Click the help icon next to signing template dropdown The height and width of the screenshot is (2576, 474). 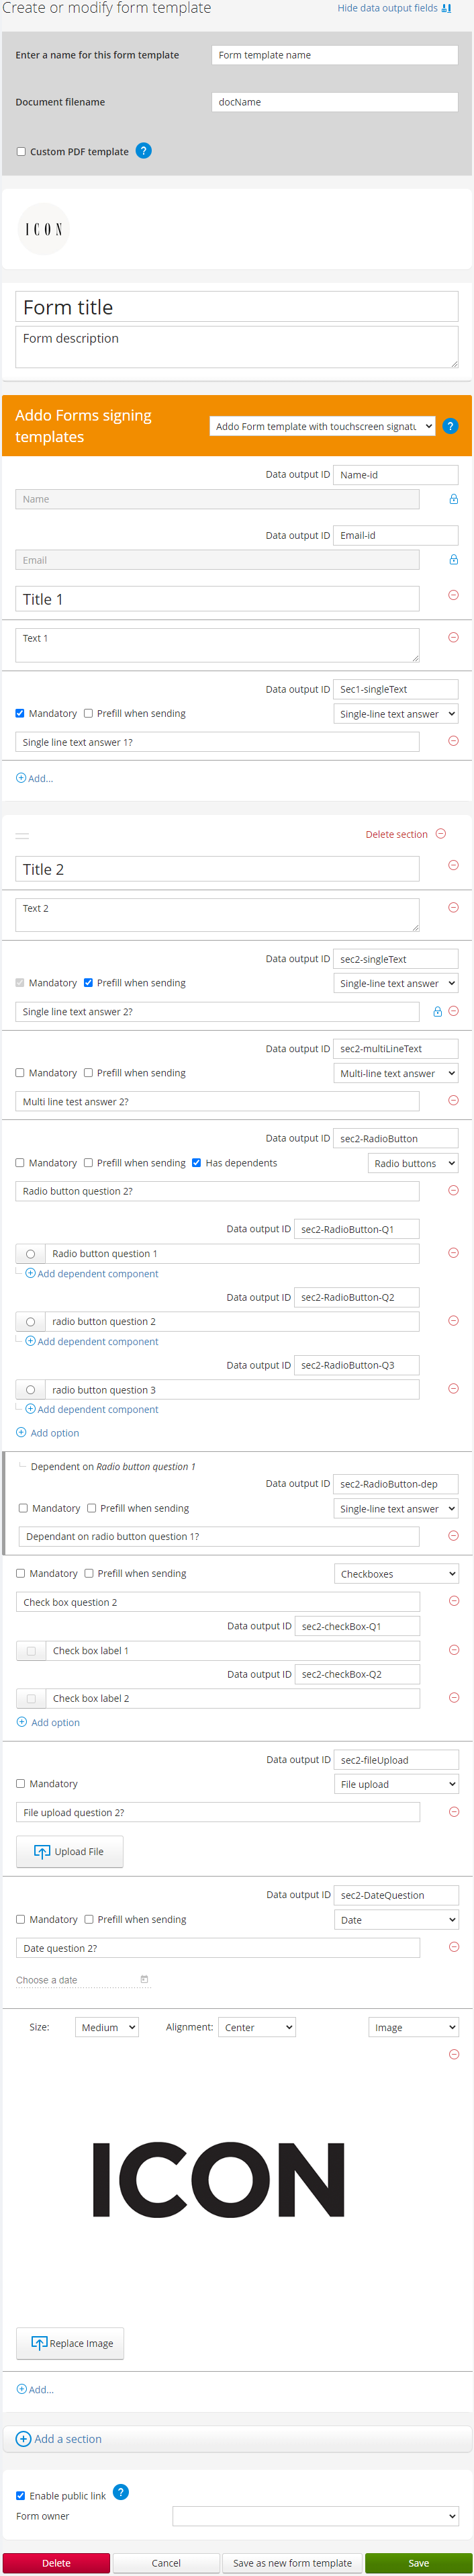click(x=450, y=426)
